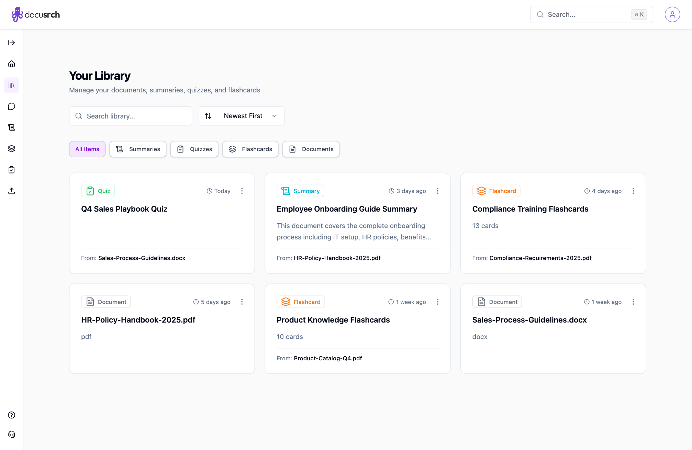Viewport: 692px width, 450px height.
Task: Select the Documents filter tab
Action: [311, 149]
